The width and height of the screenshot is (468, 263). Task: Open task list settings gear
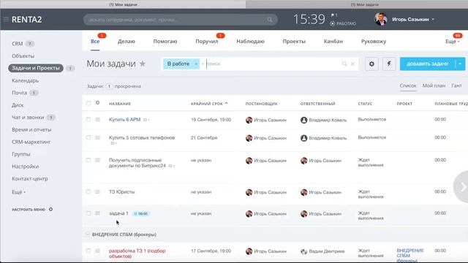coord(371,64)
